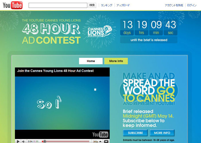
Task: Play the video with play icon
Action: (18, 141)
